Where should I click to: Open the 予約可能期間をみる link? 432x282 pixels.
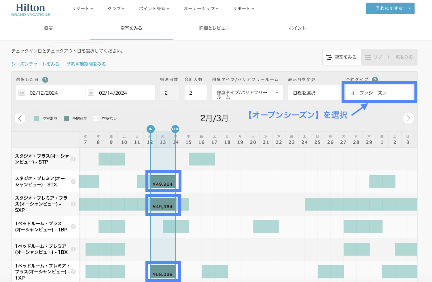coord(86,64)
